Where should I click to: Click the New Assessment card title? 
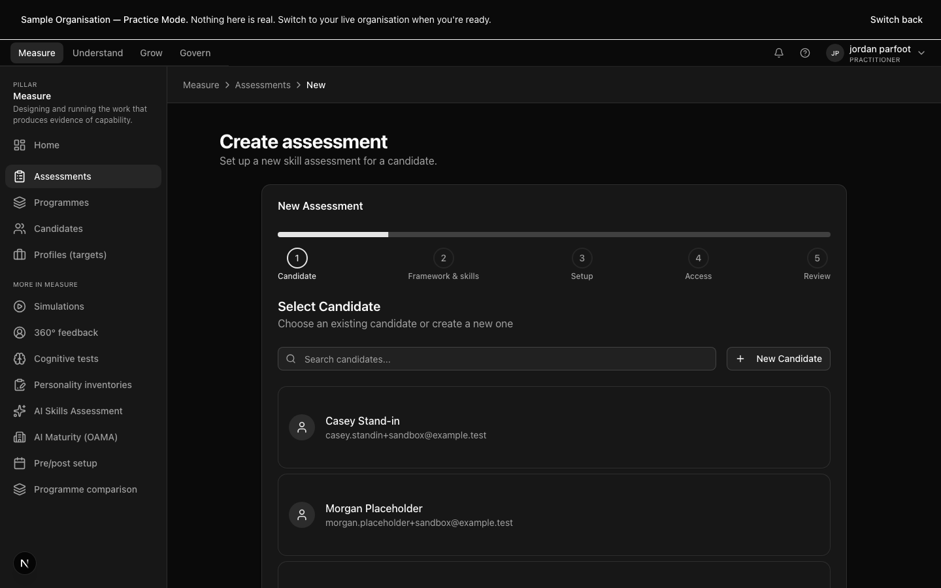(x=320, y=206)
